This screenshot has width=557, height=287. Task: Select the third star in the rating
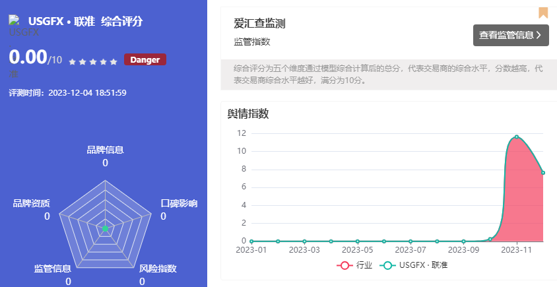pos(92,61)
